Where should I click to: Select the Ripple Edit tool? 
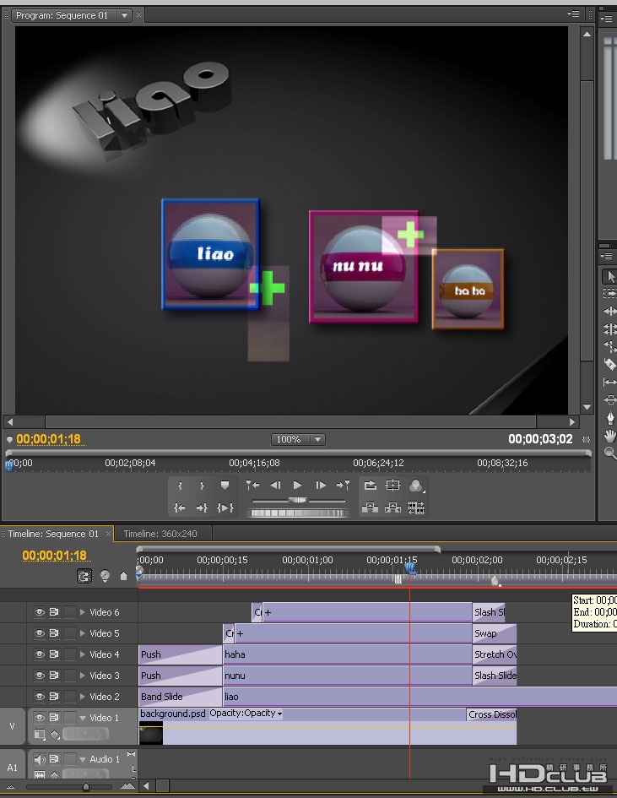point(610,311)
